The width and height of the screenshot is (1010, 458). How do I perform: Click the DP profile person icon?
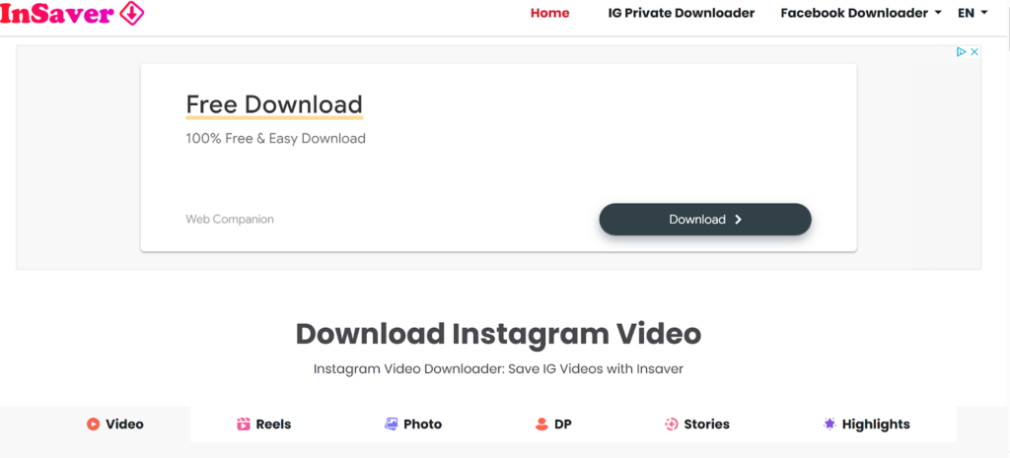coord(541,424)
